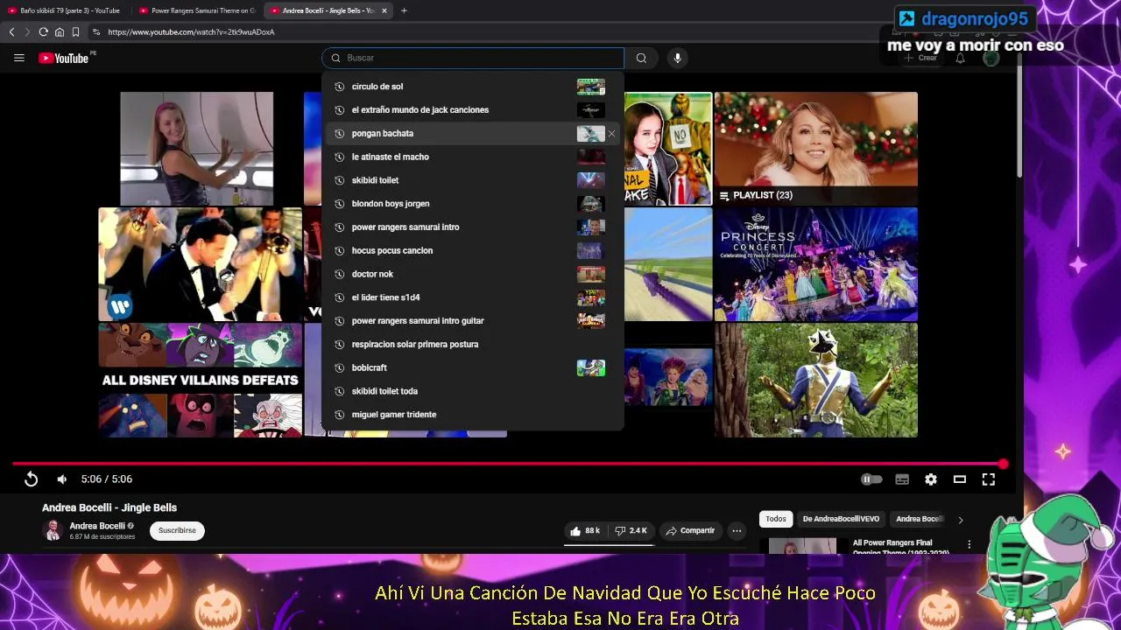This screenshot has width=1121, height=630.
Task: Open the Mariah Carey playlist thumbnail
Action: click(815, 149)
